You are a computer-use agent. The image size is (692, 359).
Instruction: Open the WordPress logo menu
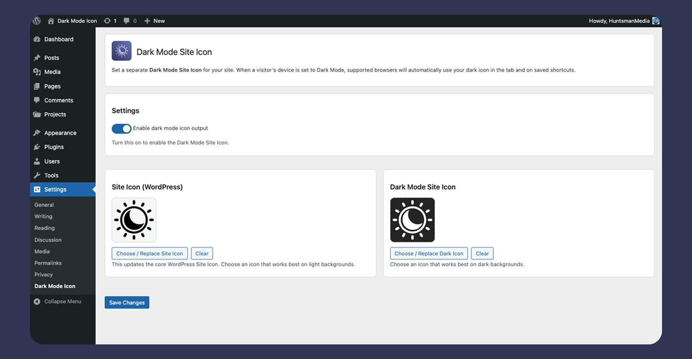pos(36,20)
